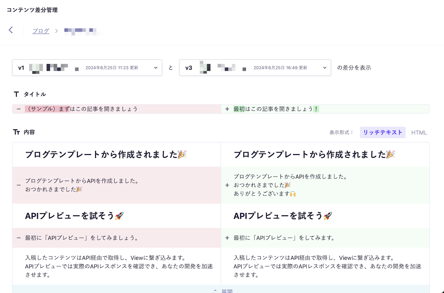Click the T icon beside タイトル heading

(x=16, y=94)
